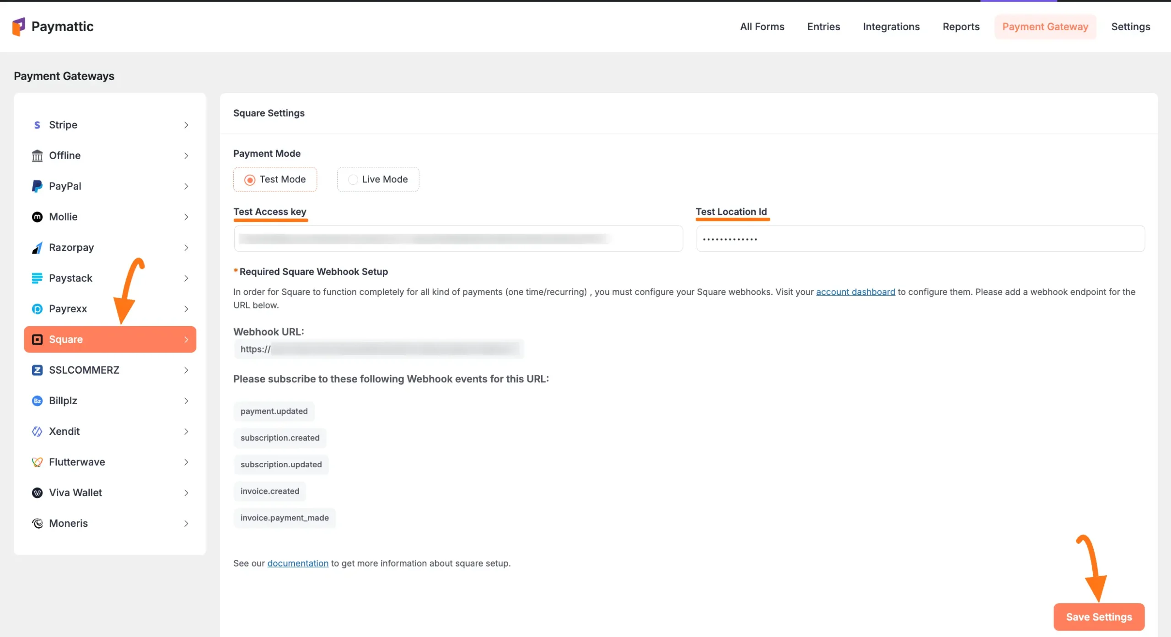Open the Square documentation link
1171x637 pixels.
pos(298,563)
